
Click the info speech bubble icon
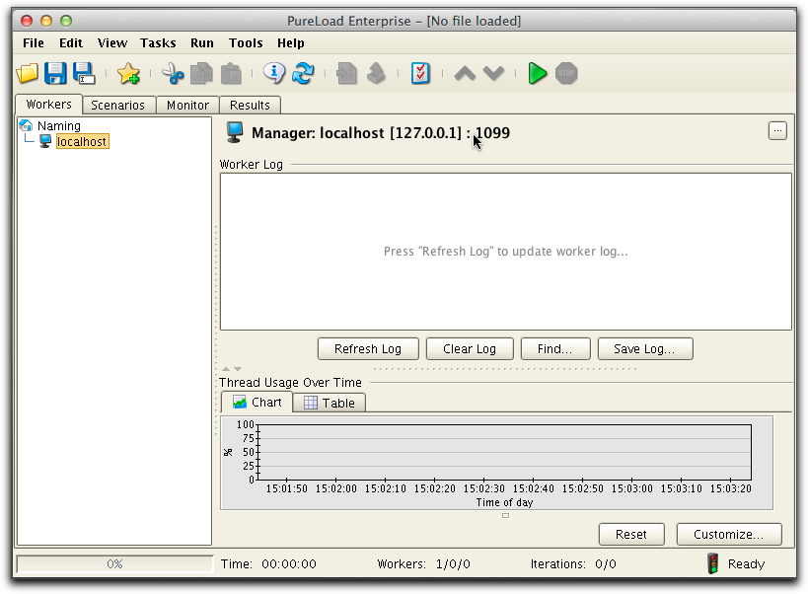click(274, 73)
